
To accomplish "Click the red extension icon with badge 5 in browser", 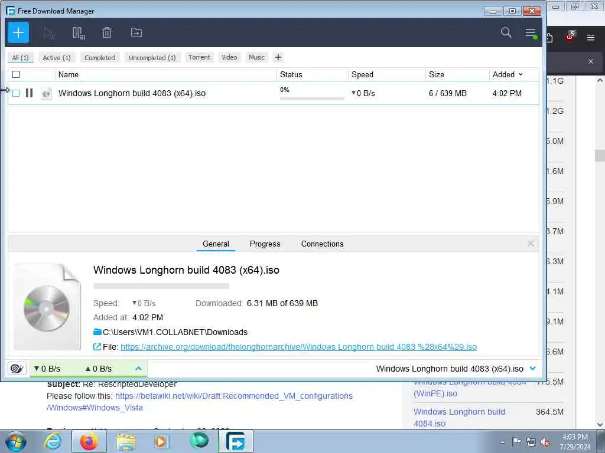I will tap(570, 37).
